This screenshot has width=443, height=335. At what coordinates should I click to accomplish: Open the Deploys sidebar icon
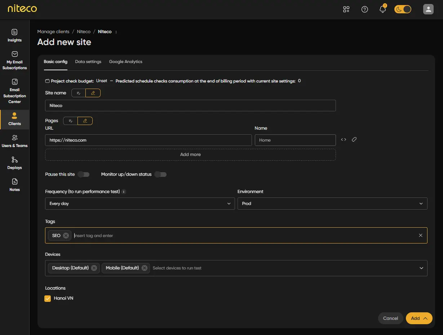point(14,163)
